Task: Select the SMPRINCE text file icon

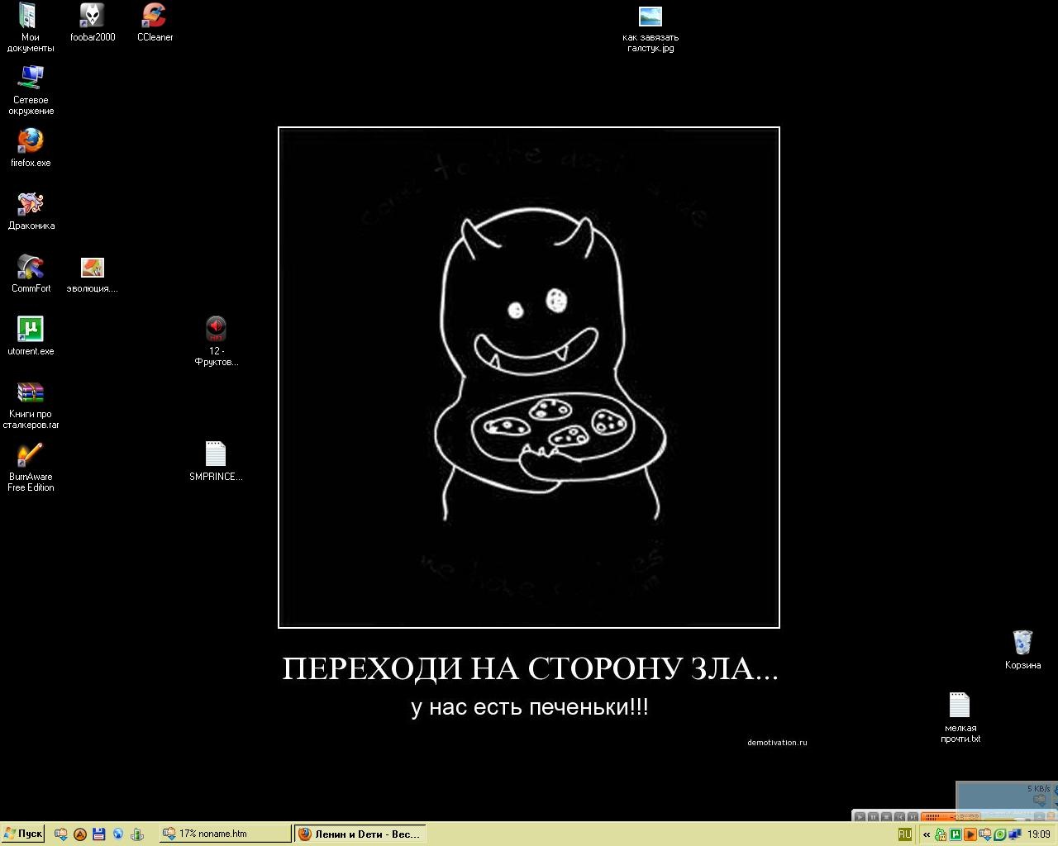Action: [x=215, y=461]
